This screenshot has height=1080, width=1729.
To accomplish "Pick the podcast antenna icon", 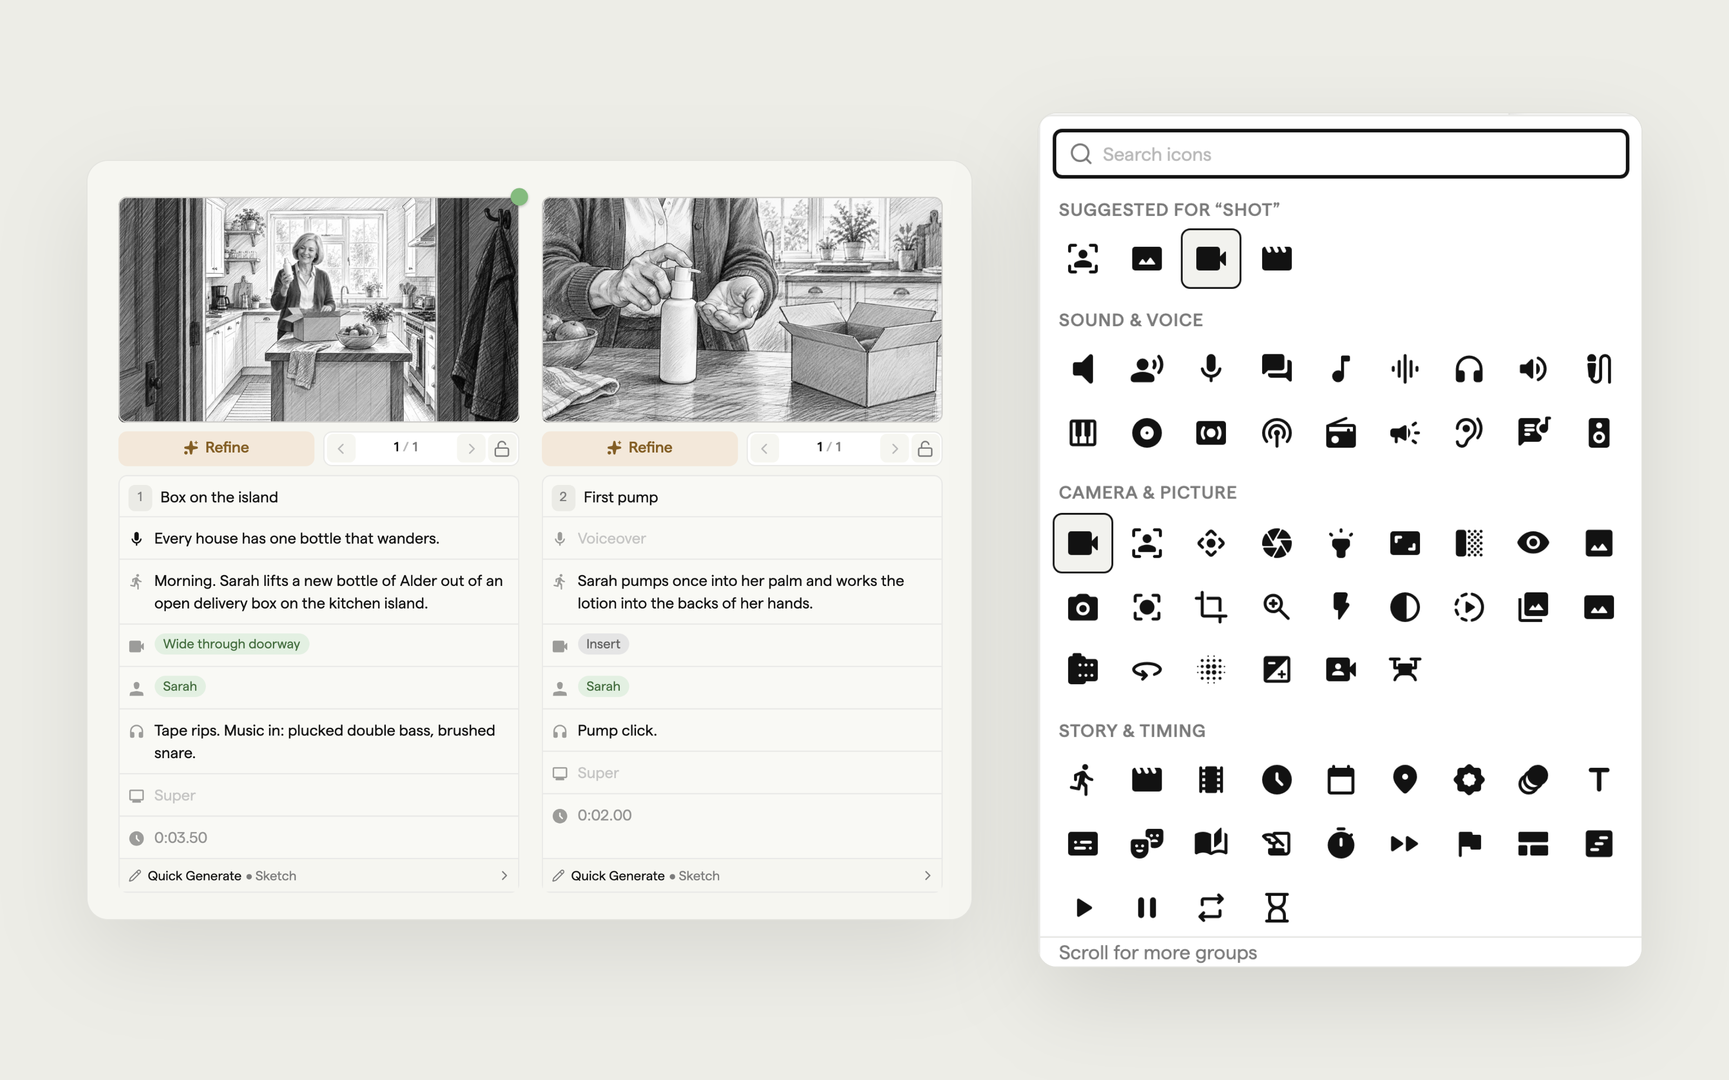I will pyautogui.click(x=1276, y=432).
